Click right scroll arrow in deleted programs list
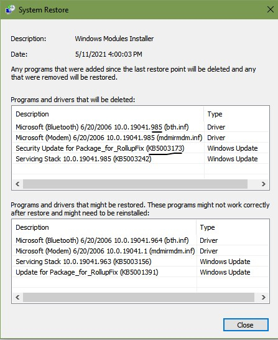278x340 pixels. click(263, 184)
